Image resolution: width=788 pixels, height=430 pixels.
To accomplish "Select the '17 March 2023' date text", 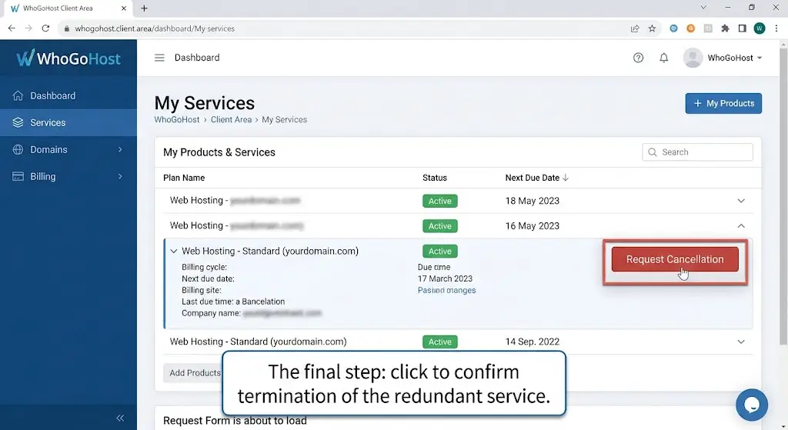I will [446, 278].
